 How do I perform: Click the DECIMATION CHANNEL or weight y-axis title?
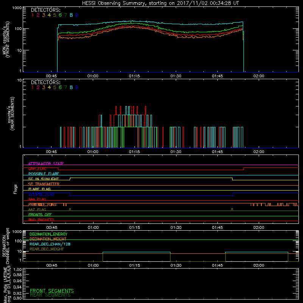[6, 246]
